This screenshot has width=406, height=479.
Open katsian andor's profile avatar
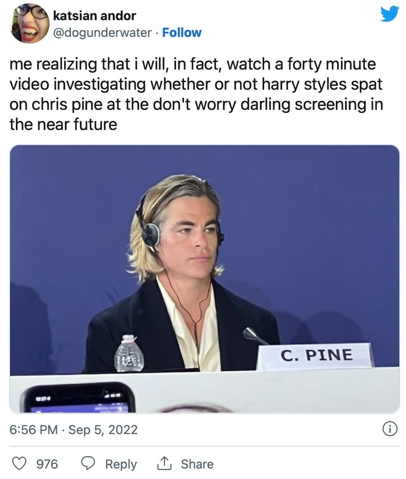click(29, 23)
